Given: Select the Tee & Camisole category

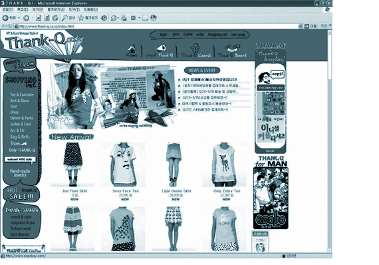Looking at the screenshot, I should (x=22, y=95).
